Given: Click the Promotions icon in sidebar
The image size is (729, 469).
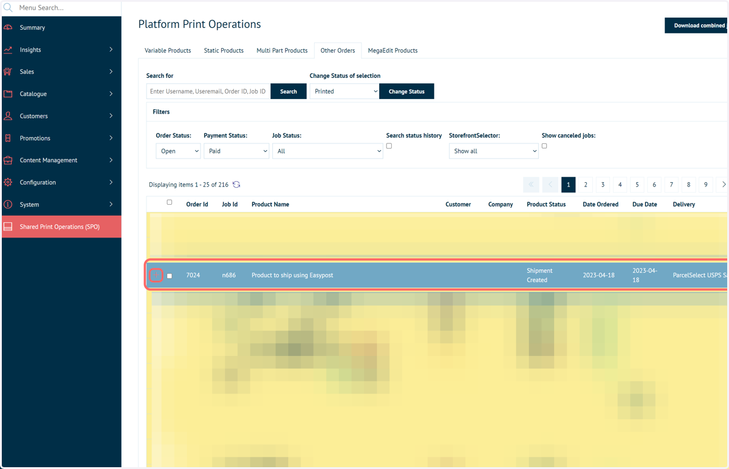Looking at the screenshot, I should (x=8, y=138).
